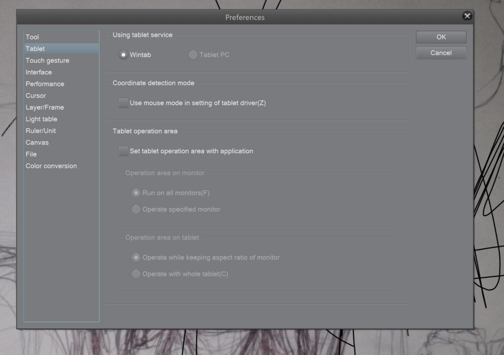Screen dimensions: 504x355
Task: Open Ruler/Unit preferences
Action: click(x=61, y=131)
